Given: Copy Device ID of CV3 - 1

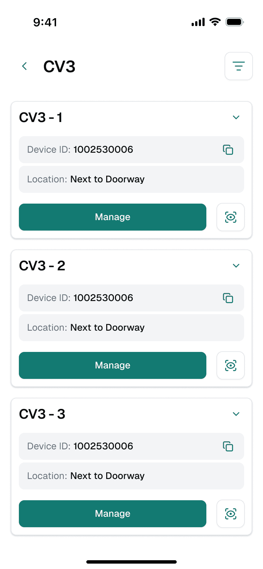Looking at the screenshot, I should pyautogui.click(x=228, y=150).
